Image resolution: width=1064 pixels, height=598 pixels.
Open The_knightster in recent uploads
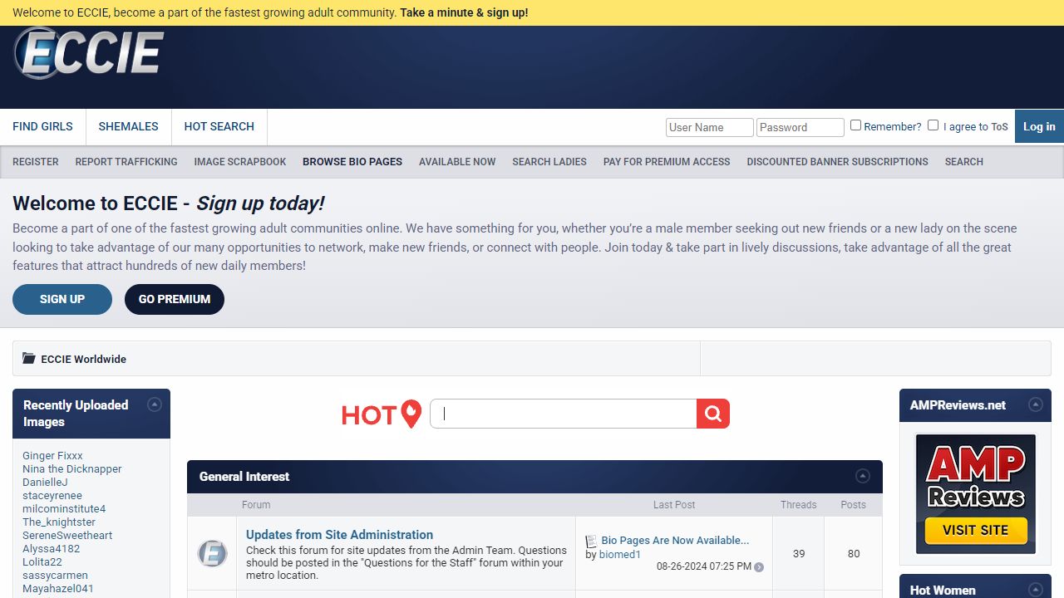coord(59,522)
